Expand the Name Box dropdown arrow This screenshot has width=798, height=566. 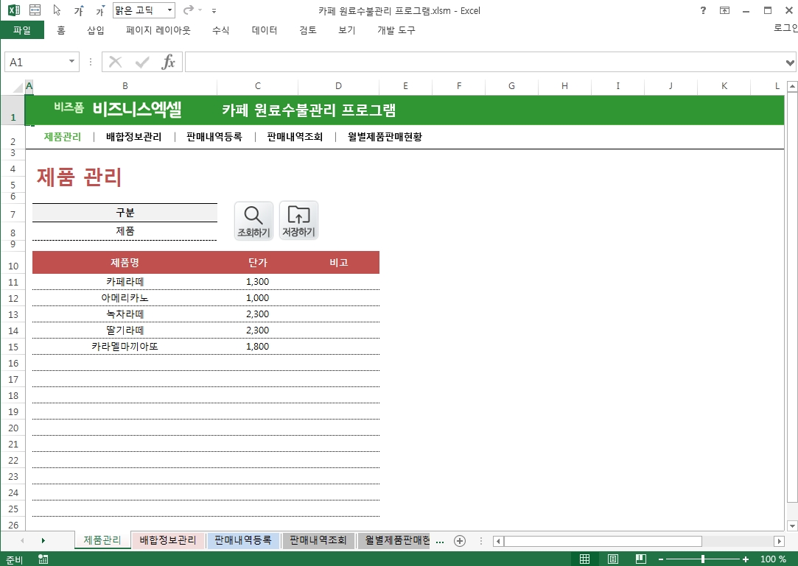71,62
